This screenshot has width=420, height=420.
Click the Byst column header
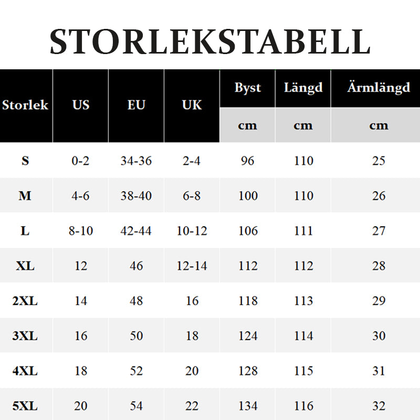[247, 88]
